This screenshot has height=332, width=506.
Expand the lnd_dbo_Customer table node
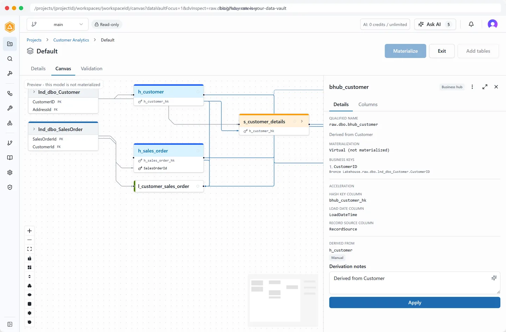click(34, 92)
